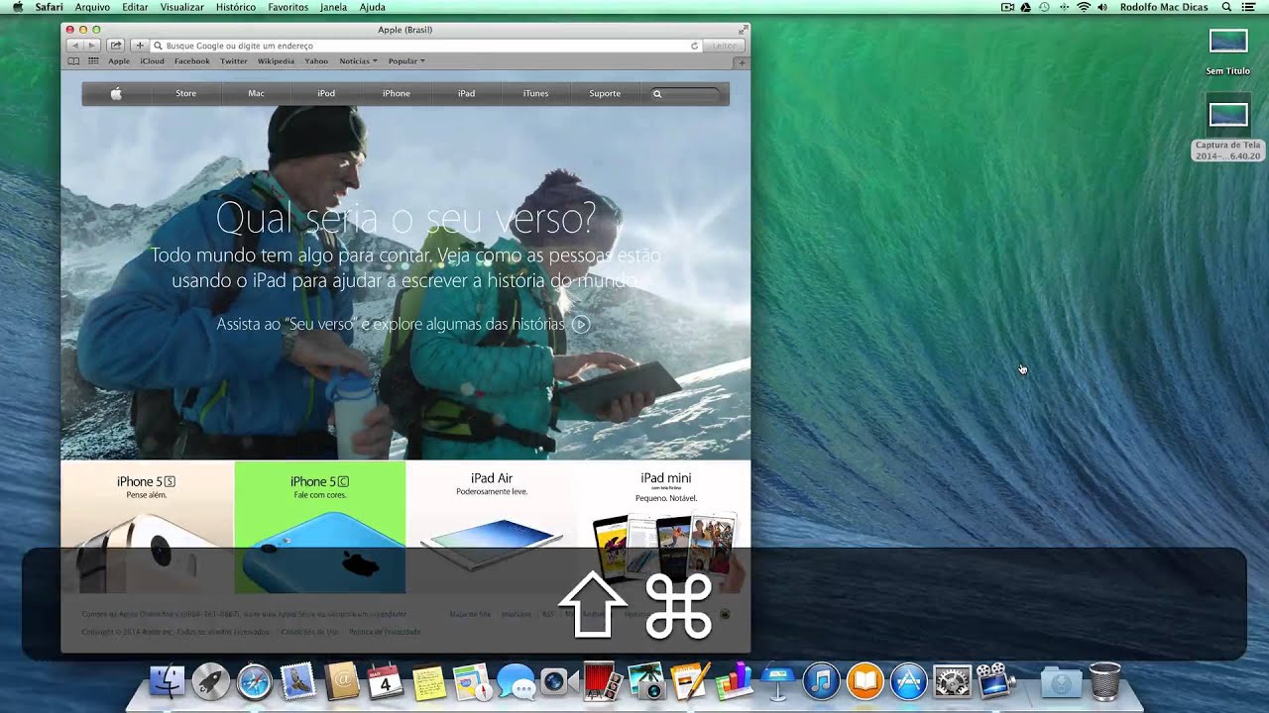Open Downloads folder in the Dock
This screenshot has height=713, width=1269.
pos(1060,681)
